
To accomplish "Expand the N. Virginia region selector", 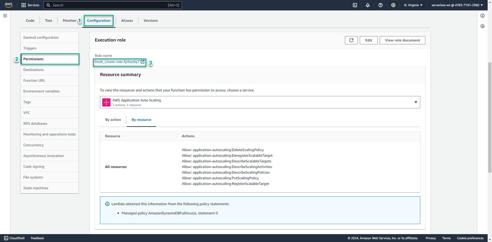I will 413,5.
